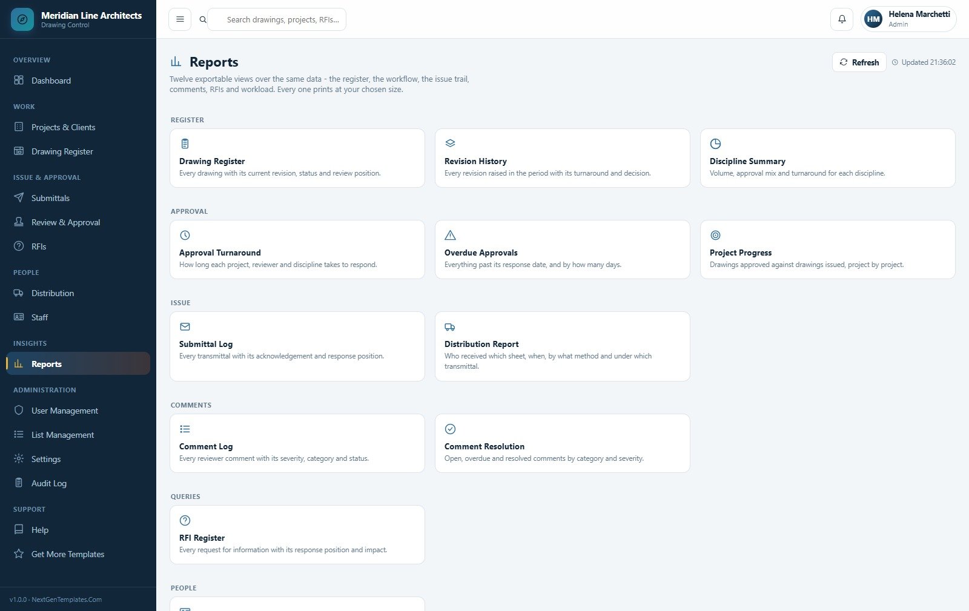Open the Comment Resolution report
Screen dimensions: 969x611
(x=562, y=443)
